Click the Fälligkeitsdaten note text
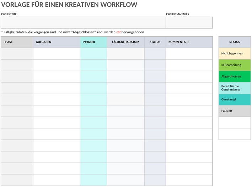This screenshot has width=252, height=187. coord(73,32)
